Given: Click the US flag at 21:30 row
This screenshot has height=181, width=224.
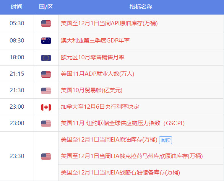Looking at the screenshot, I should (x=46, y=91).
